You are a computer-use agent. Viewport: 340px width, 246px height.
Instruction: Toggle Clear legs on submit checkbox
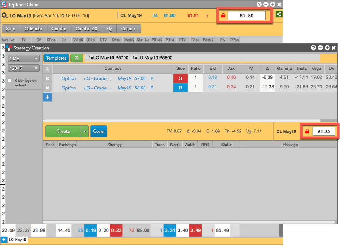click(10, 81)
